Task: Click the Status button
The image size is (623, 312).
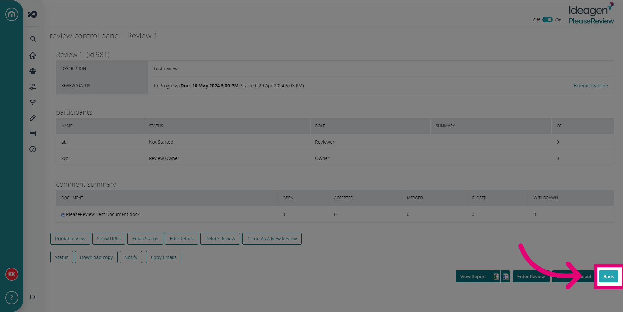Action: [x=62, y=257]
